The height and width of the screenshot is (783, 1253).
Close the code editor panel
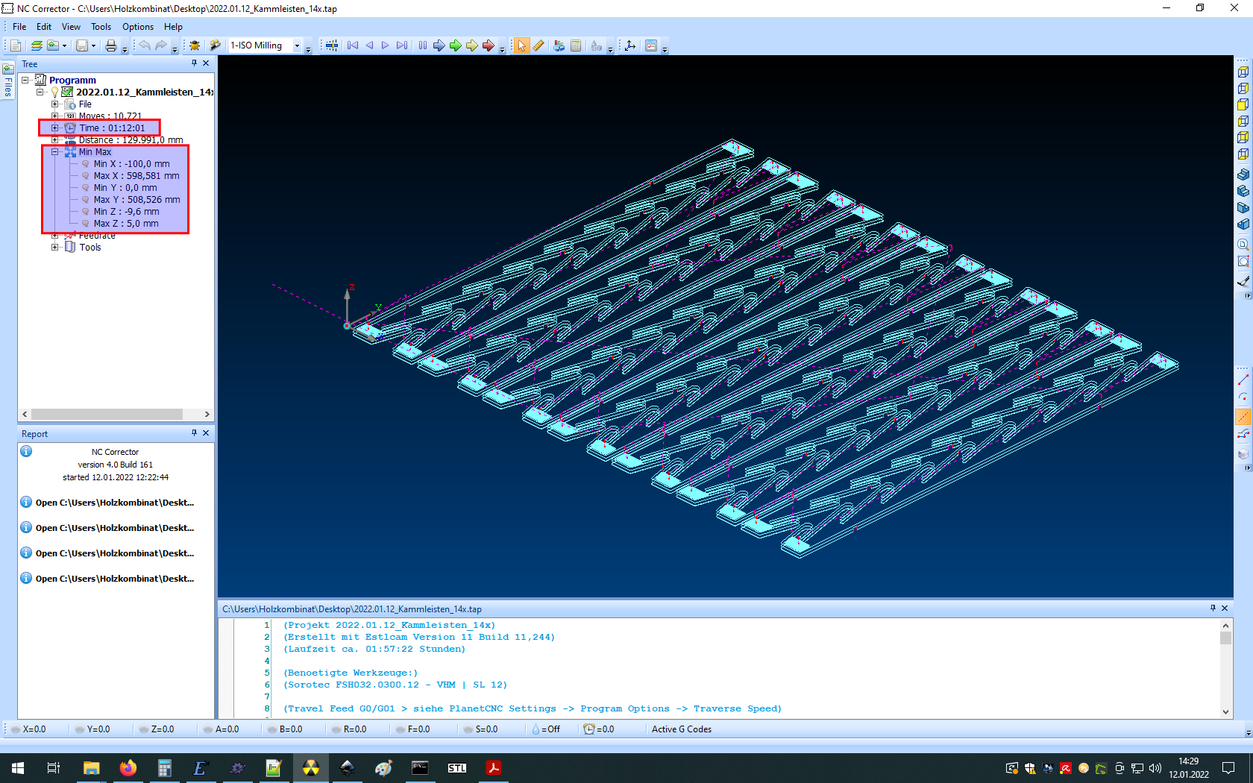tap(1225, 609)
